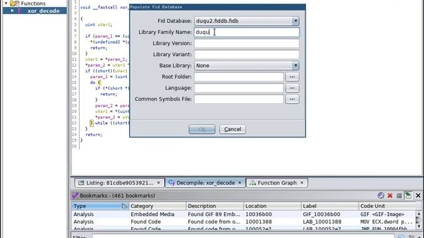Click the OK button in dialog
The height and width of the screenshot is (238, 424).
pos(202,130)
